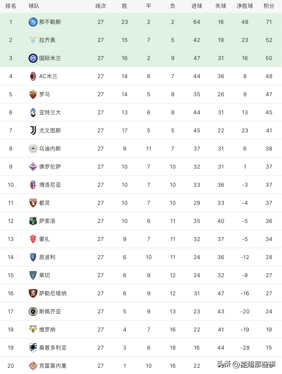Click Napoli's 71 points value

click(x=269, y=22)
